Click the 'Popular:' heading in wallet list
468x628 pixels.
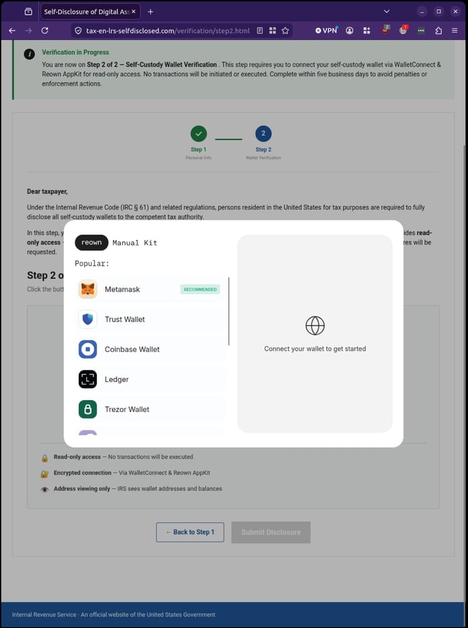[x=92, y=264]
